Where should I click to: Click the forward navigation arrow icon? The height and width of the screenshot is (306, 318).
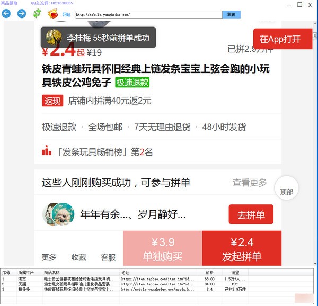tap(22, 14)
